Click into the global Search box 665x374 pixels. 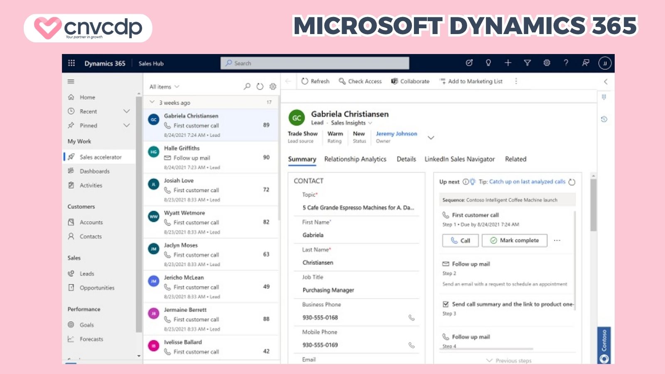315,63
